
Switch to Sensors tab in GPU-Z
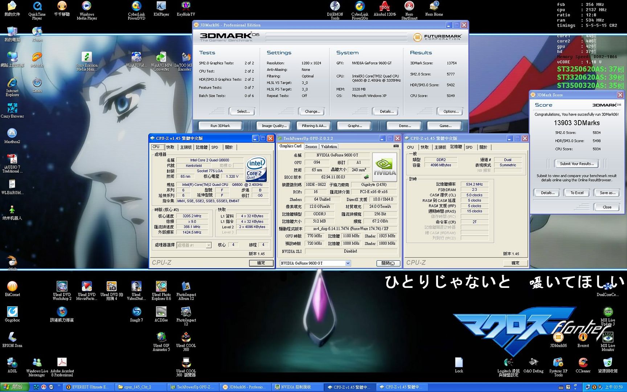coord(311,146)
